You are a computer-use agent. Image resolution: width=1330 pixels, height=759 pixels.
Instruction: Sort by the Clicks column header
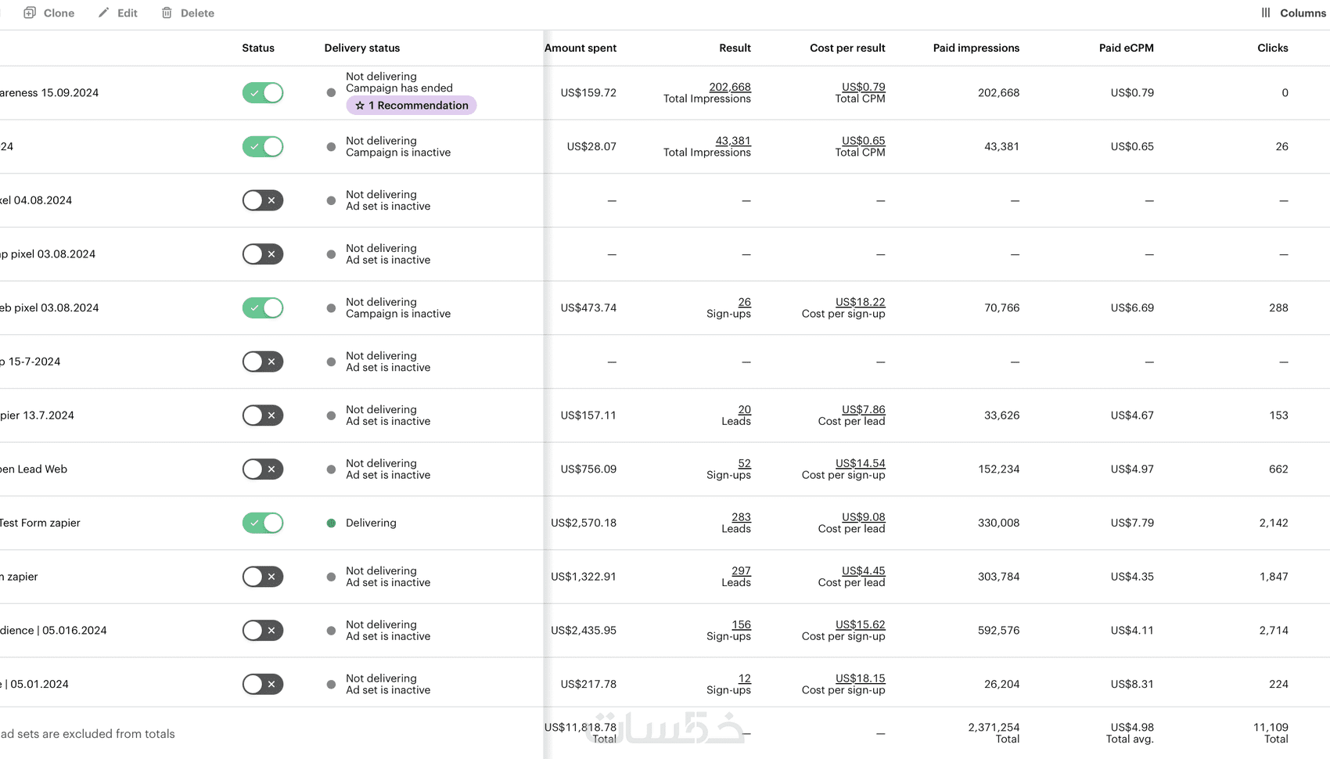[1272, 48]
